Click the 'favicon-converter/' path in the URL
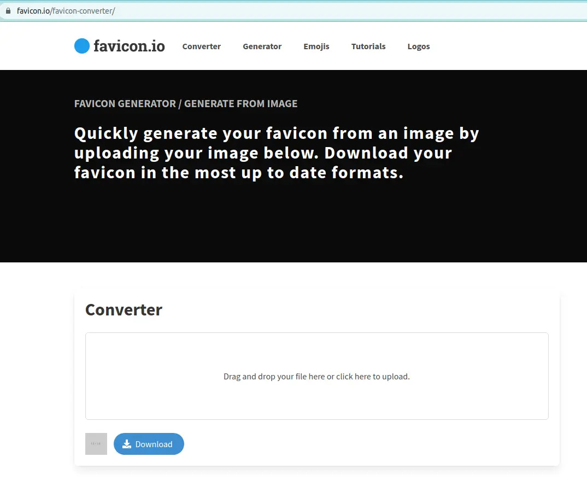 coord(84,11)
